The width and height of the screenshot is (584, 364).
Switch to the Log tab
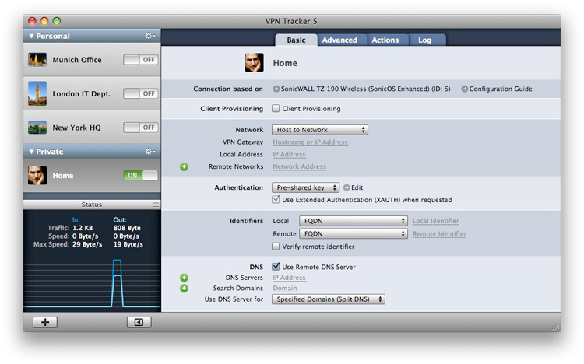point(425,40)
